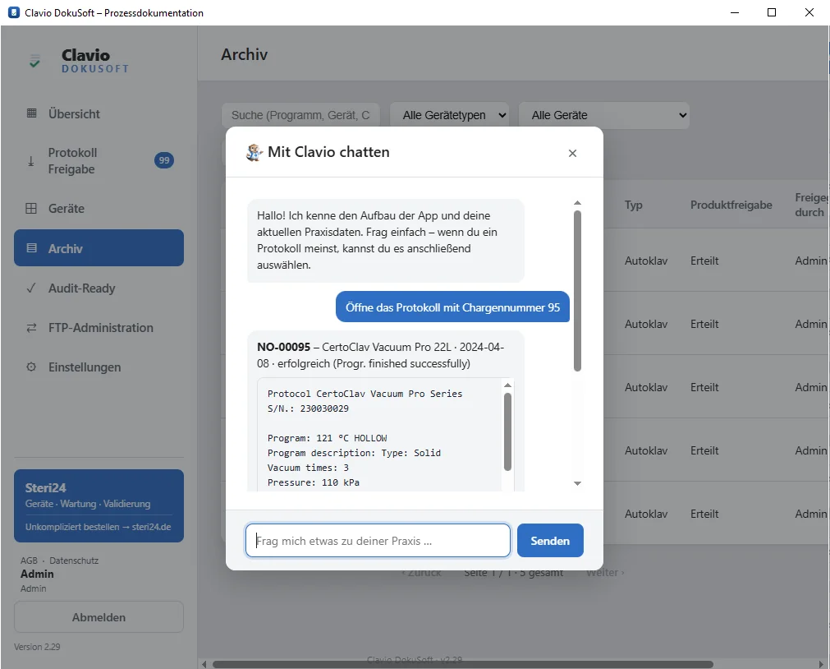Image resolution: width=830 pixels, height=669 pixels.
Task: Click the Version 2.29 label
Action: (37, 647)
